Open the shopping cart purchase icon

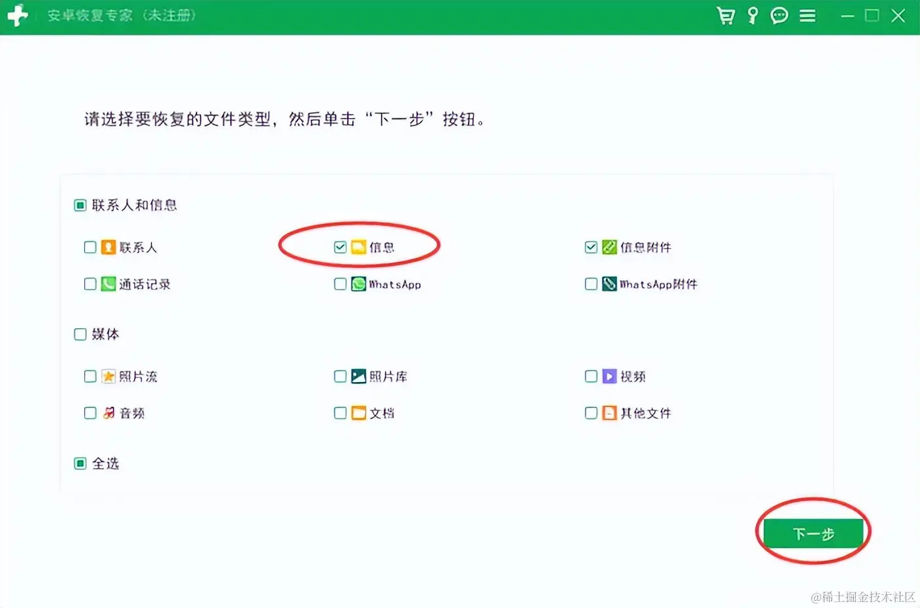pyautogui.click(x=725, y=16)
